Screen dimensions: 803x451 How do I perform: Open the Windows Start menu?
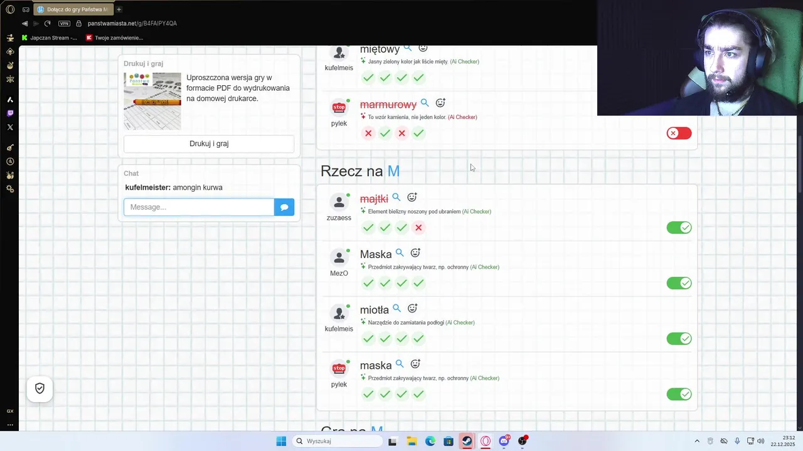(x=281, y=441)
